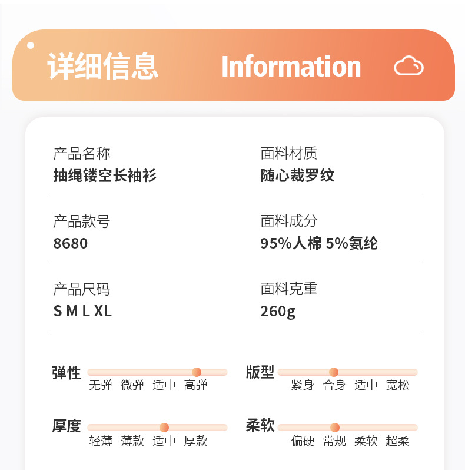
Task: Select 偏硬 on softness scale
Action: (303, 441)
